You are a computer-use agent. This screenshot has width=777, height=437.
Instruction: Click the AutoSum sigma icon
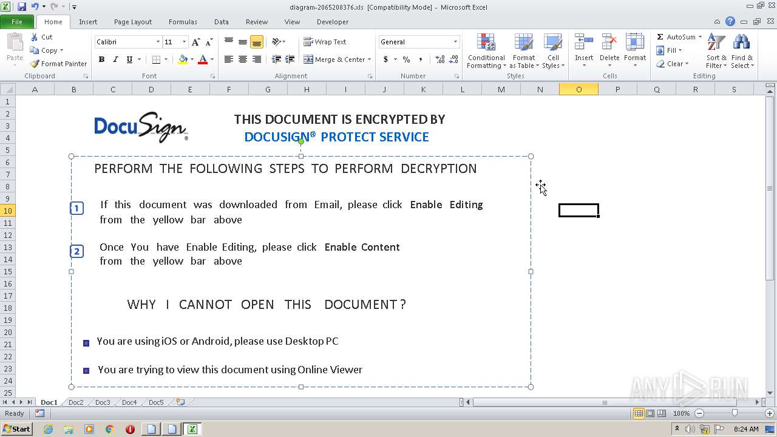(x=660, y=37)
